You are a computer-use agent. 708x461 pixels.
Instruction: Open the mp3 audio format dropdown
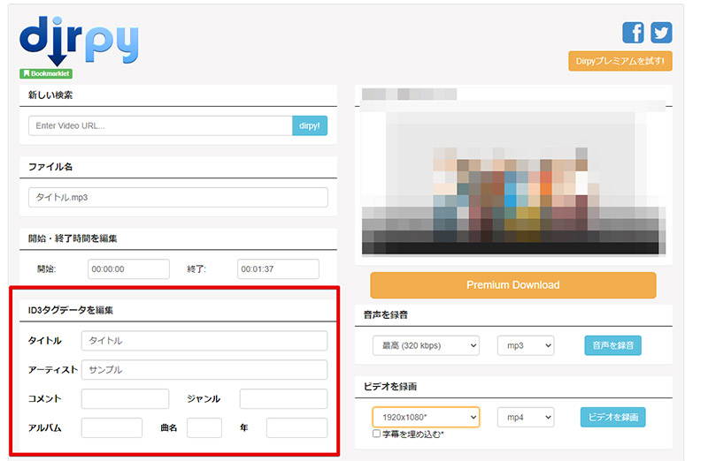tap(526, 345)
